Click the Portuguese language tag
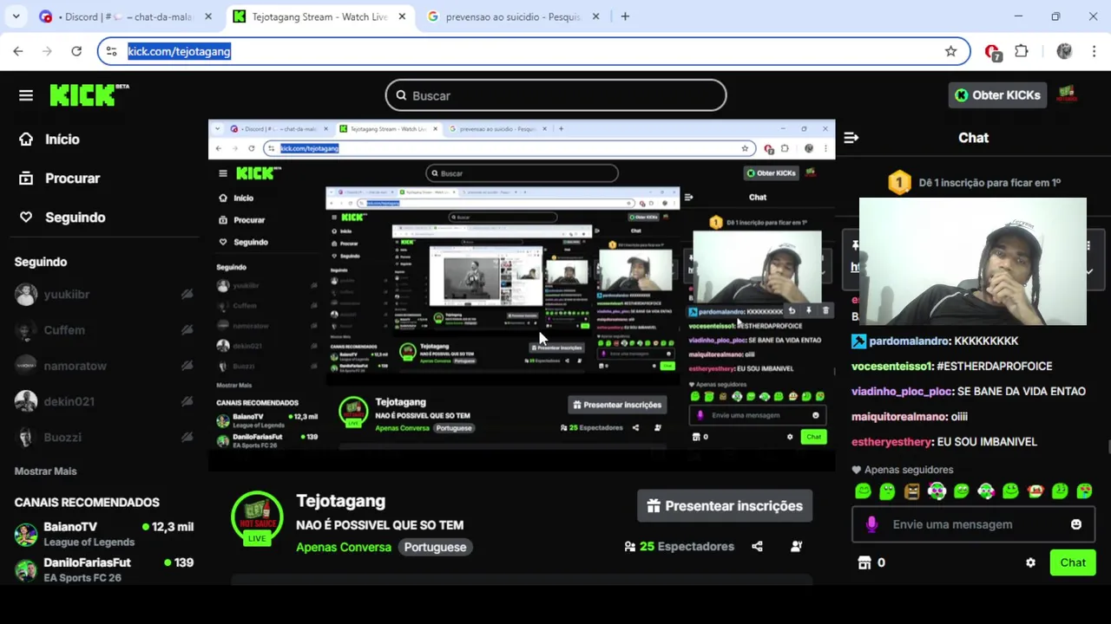Screen dimensions: 1111x624 click(x=435, y=547)
